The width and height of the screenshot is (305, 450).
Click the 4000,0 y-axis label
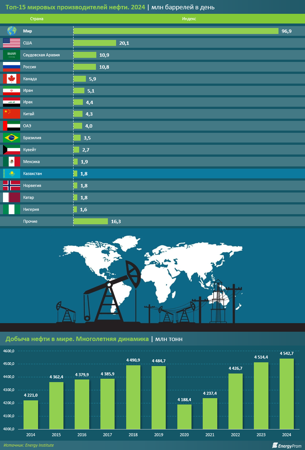(x=9, y=429)
